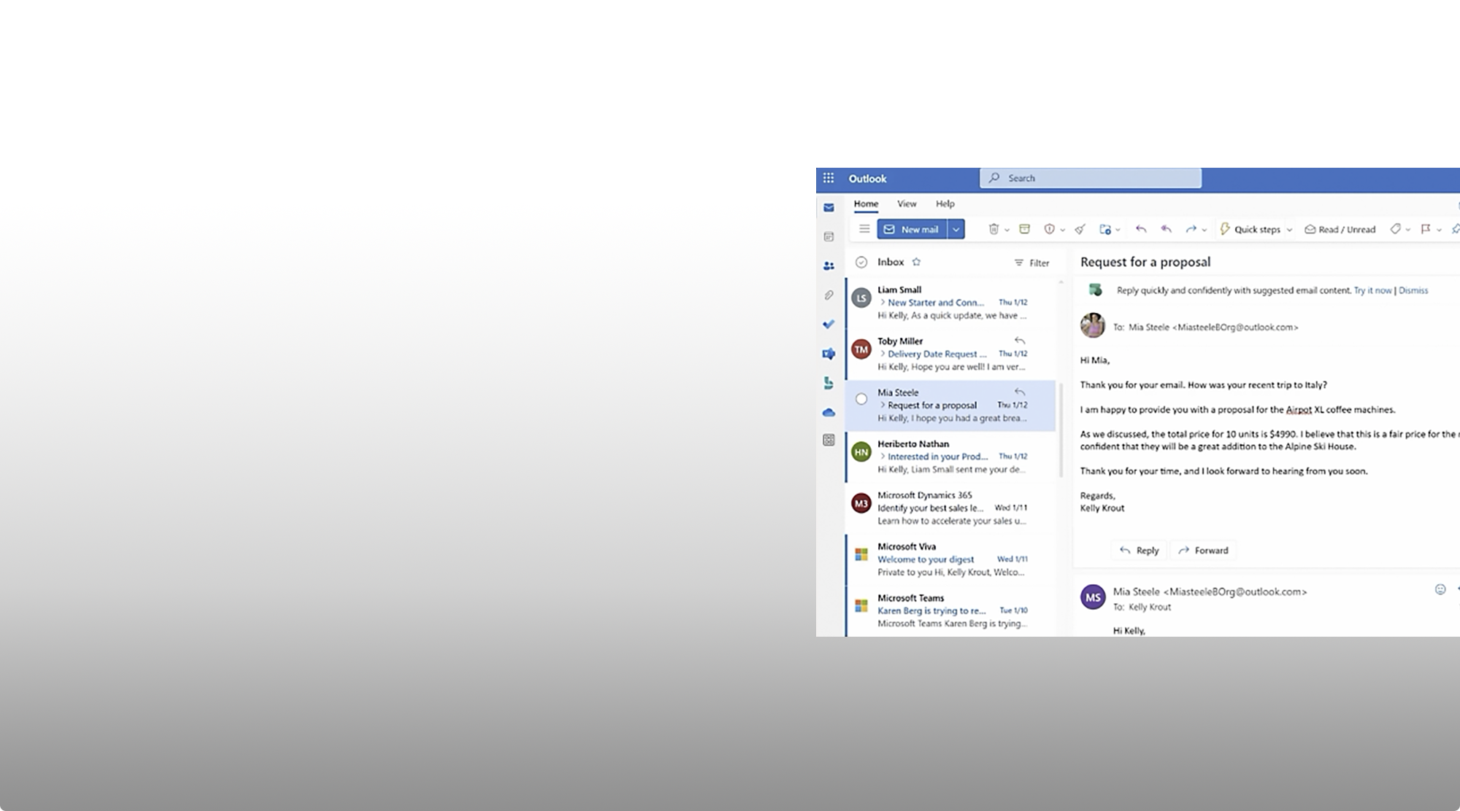
Task: Open the More apps icon in sidebar
Action: tap(829, 440)
